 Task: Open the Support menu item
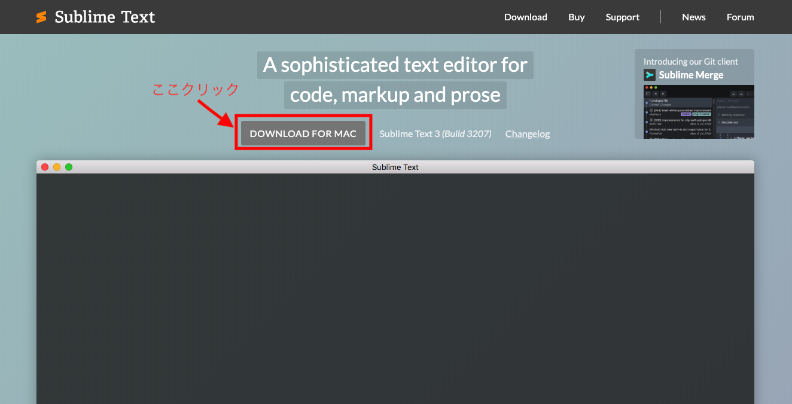click(x=623, y=17)
